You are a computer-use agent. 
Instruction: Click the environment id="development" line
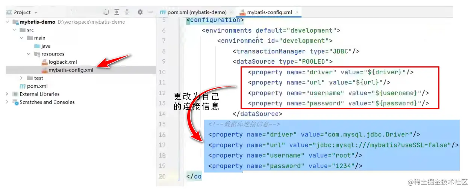tap(275, 41)
